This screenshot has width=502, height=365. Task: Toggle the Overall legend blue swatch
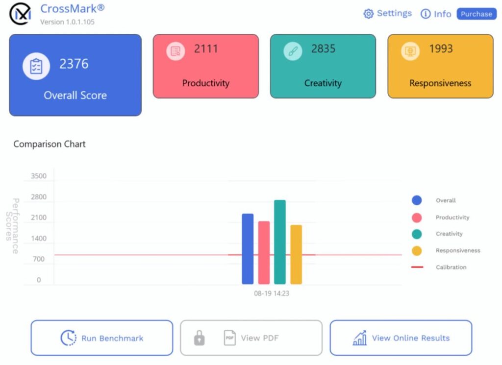(417, 200)
